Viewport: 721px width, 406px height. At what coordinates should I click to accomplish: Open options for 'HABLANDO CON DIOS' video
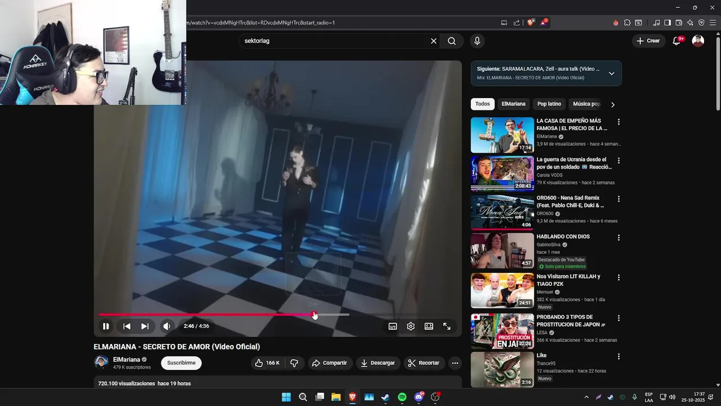[x=618, y=238]
